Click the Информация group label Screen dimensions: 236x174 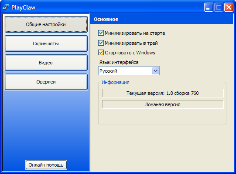pos(116,82)
